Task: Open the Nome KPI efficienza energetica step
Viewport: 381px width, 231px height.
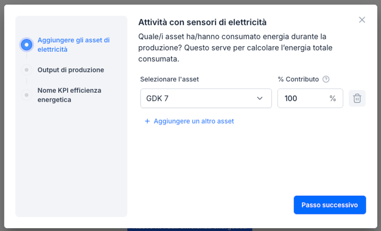Action: coord(69,94)
